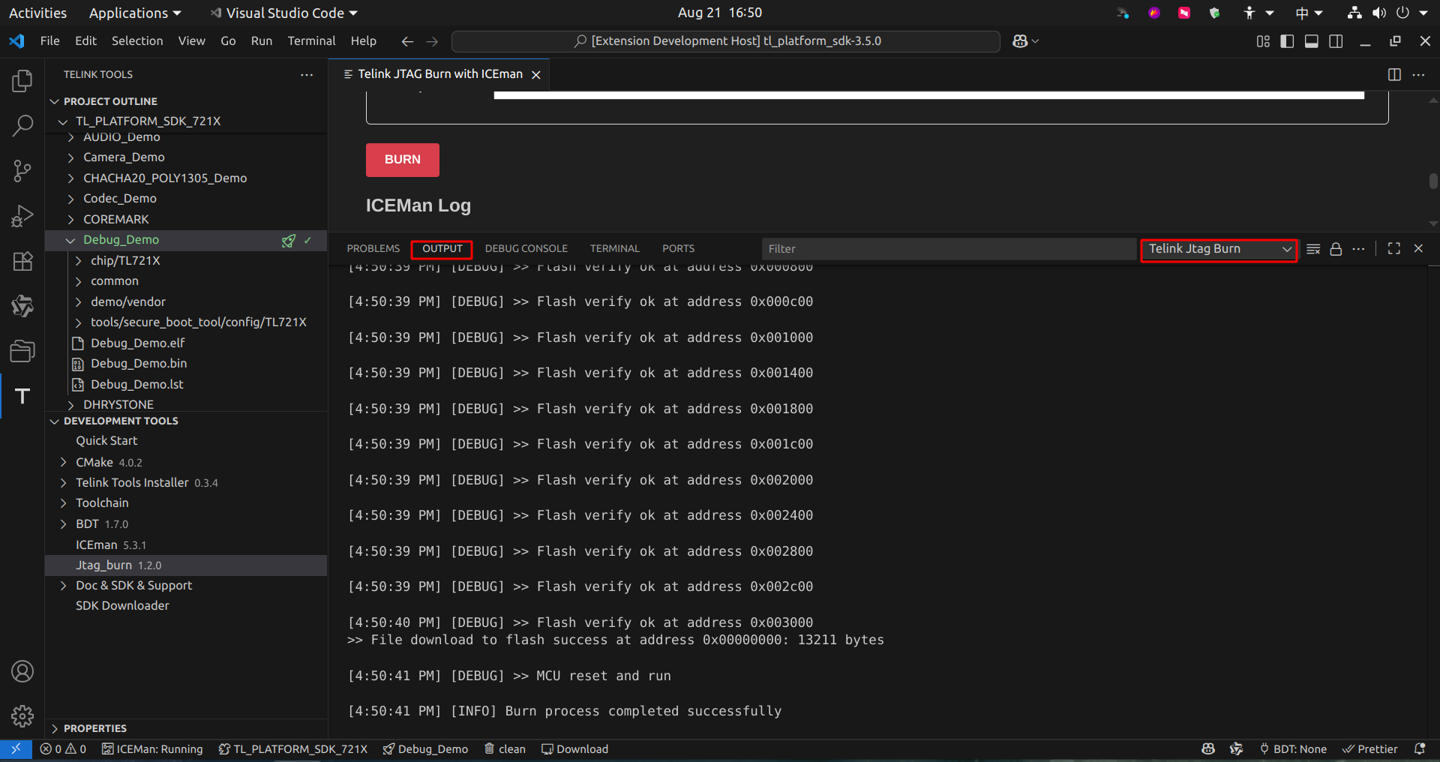The width and height of the screenshot is (1440, 762).
Task: Collapse the Debug_Demo folder
Action: (x=70, y=240)
